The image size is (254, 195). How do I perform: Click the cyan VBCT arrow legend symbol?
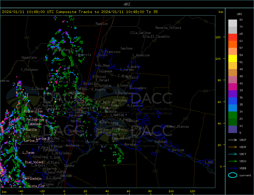[x=233, y=154]
